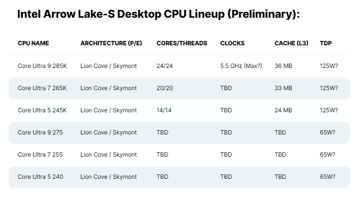Select the Core Ultra 5 240 cell
Image resolution: width=362 pixels, height=199 pixels.
[40, 177]
